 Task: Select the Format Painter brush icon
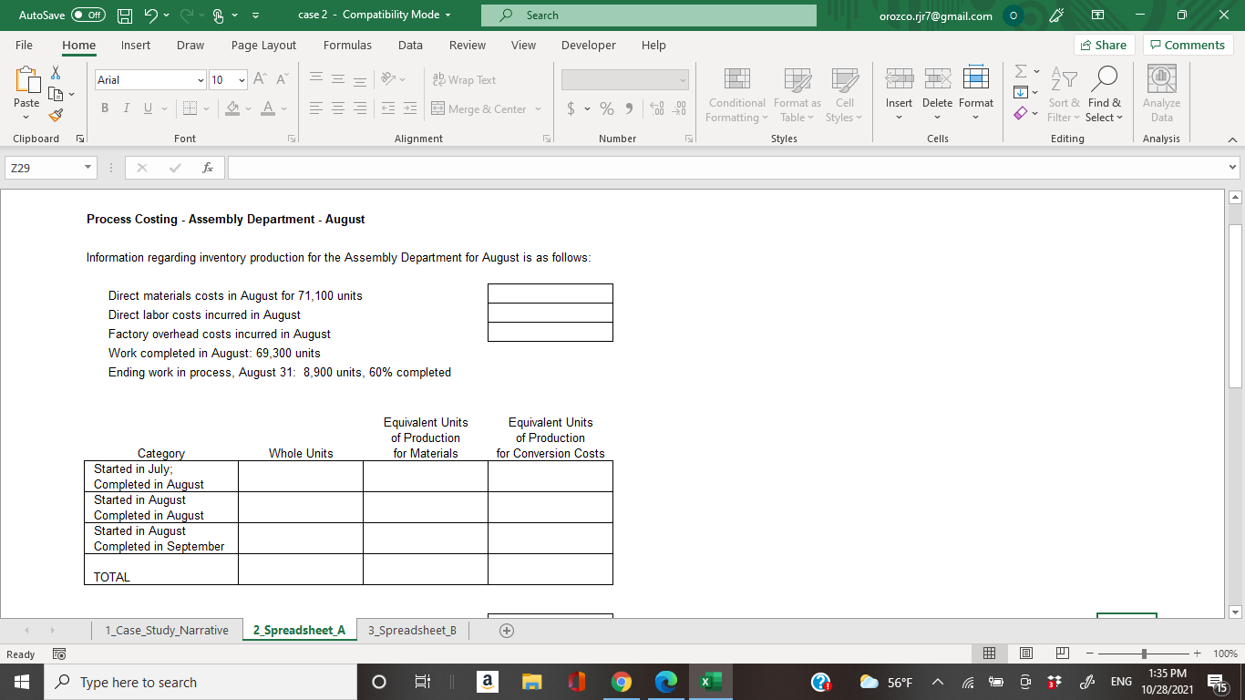55,115
